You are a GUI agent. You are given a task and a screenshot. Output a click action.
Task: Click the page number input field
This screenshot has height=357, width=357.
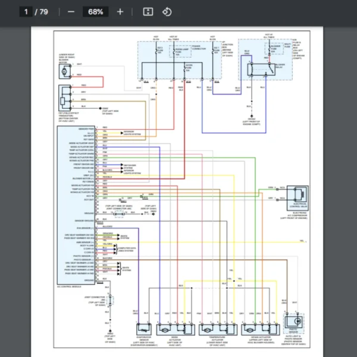26,12
